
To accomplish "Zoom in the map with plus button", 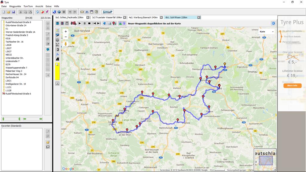I will tap(66, 31).
